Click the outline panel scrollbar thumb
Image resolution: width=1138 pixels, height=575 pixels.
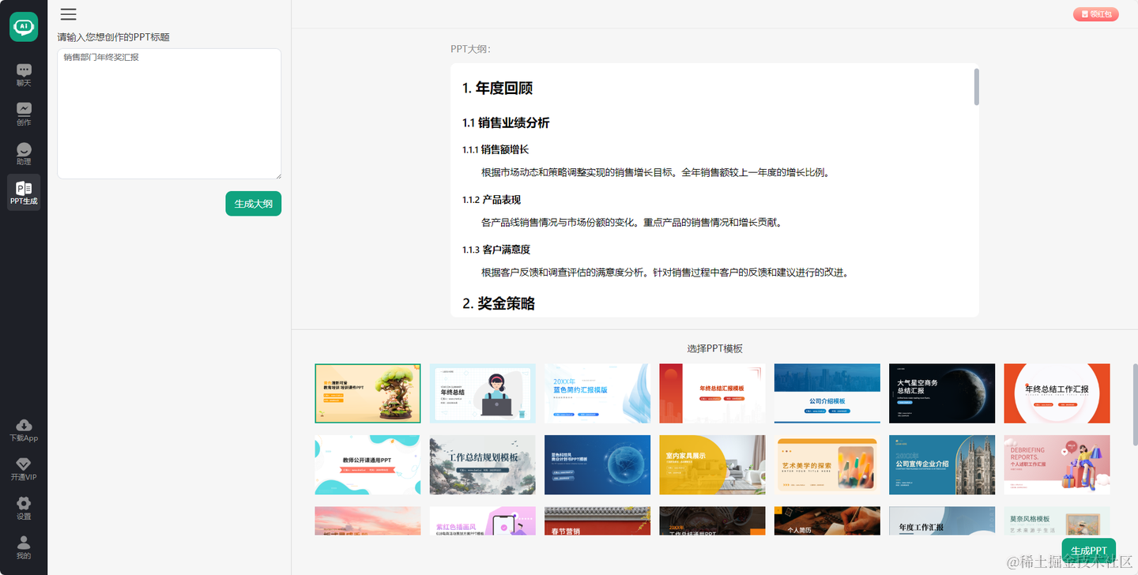pos(977,87)
